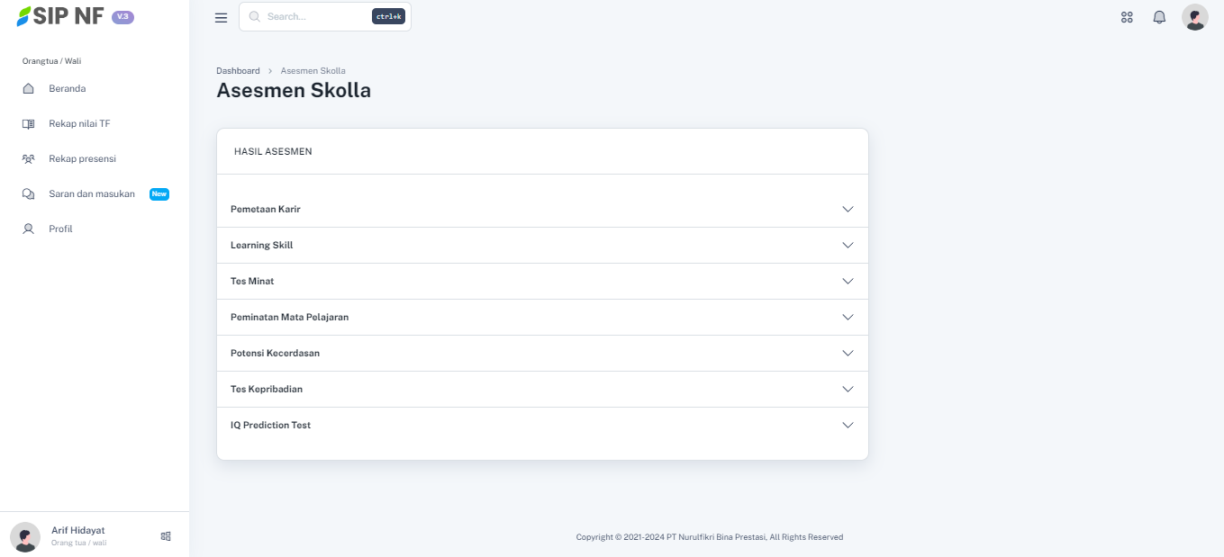This screenshot has width=1224, height=557.
Task: Open the apps grid icon
Action: pos(1127,17)
